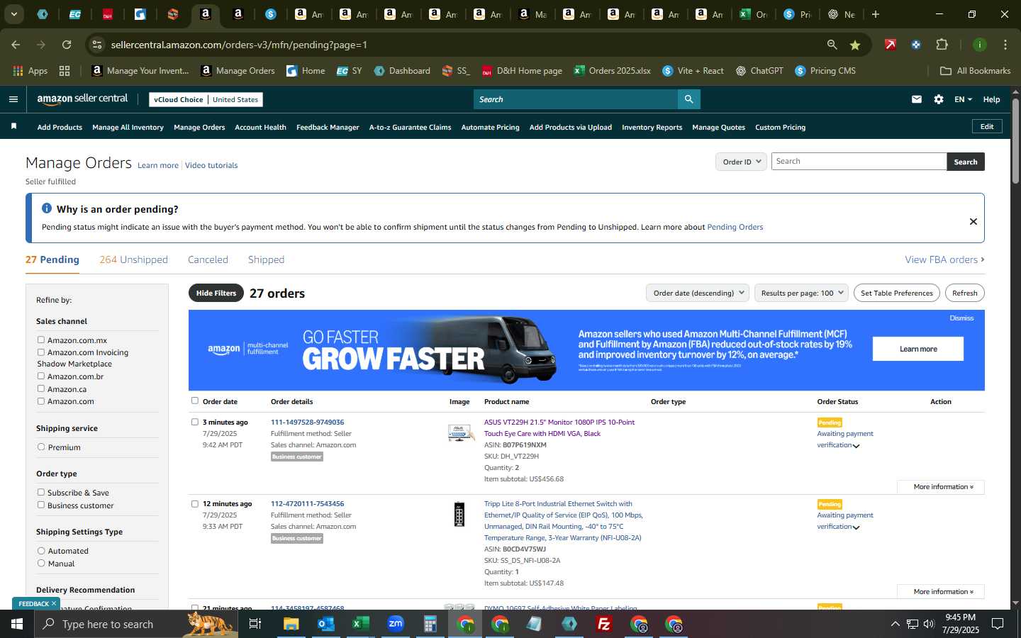Open Outlook from the taskbar
1021x638 pixels.
pyautogui.click(x=326, y=624)
